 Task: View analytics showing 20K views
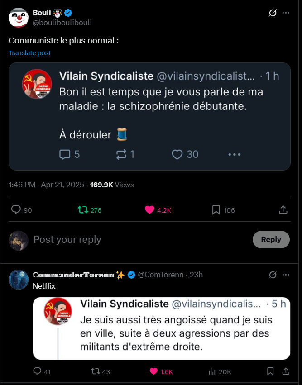211,371
